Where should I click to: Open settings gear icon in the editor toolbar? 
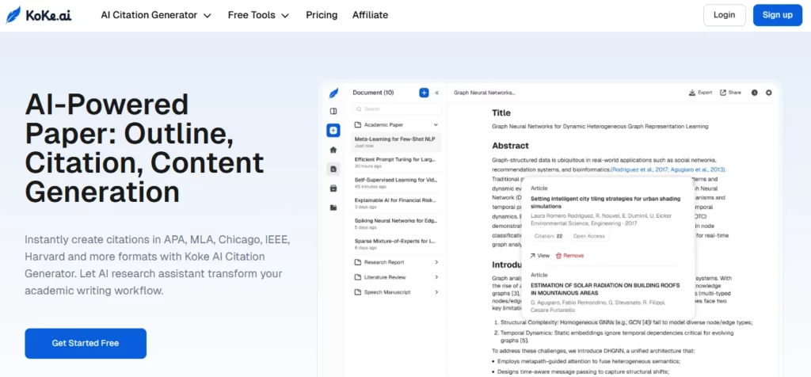768,93
